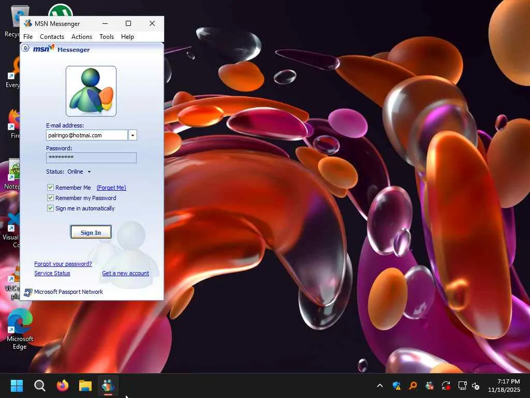Click the MSN butterfly logo in header
530x398 pixels.
point(43,49)
